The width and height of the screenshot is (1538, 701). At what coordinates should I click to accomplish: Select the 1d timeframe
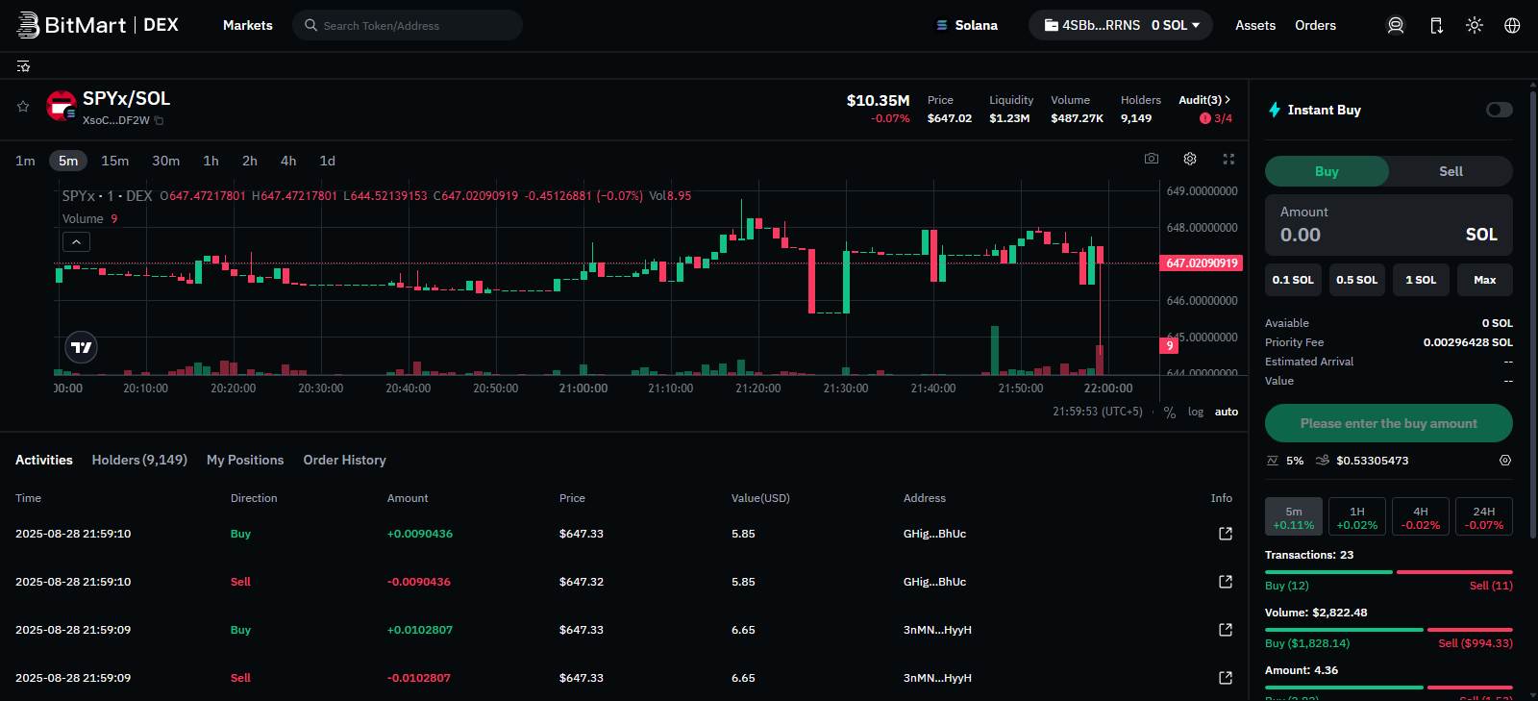click(x=328, y=161)
